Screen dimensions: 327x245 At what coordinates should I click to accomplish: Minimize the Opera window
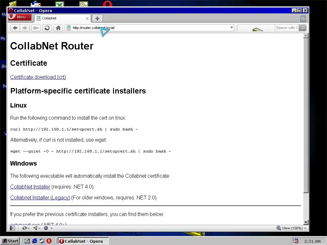point(294,11)
